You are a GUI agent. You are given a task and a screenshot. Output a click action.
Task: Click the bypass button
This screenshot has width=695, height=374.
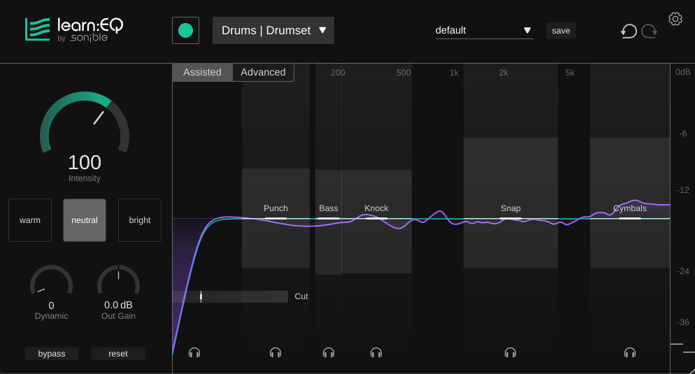coord(52,354)
